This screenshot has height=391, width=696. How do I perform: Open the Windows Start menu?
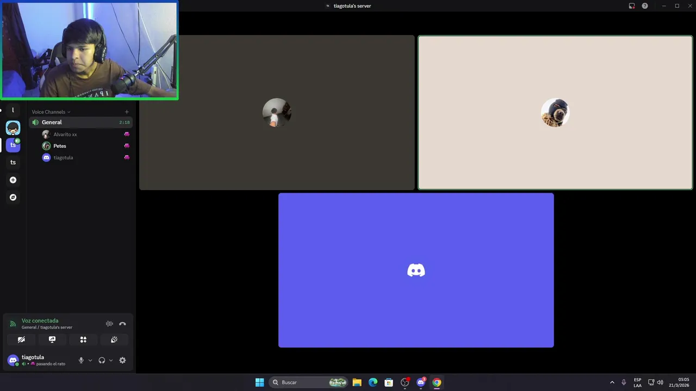pos(259,382)
